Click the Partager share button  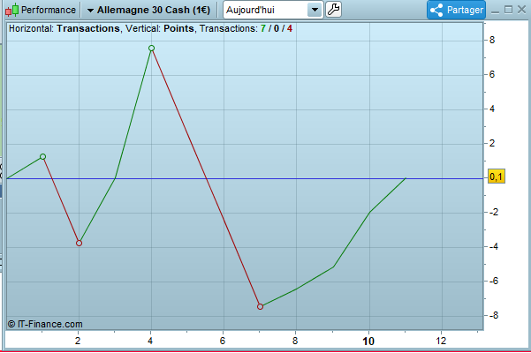456,10
